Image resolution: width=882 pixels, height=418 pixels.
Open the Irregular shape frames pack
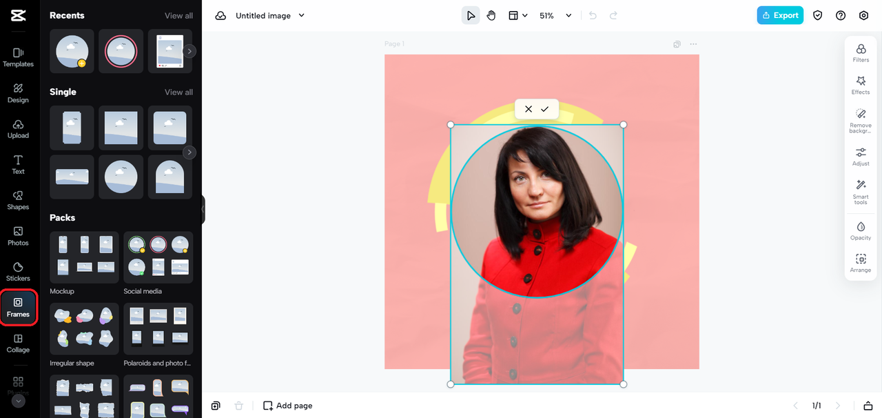[x=84, y=329]
